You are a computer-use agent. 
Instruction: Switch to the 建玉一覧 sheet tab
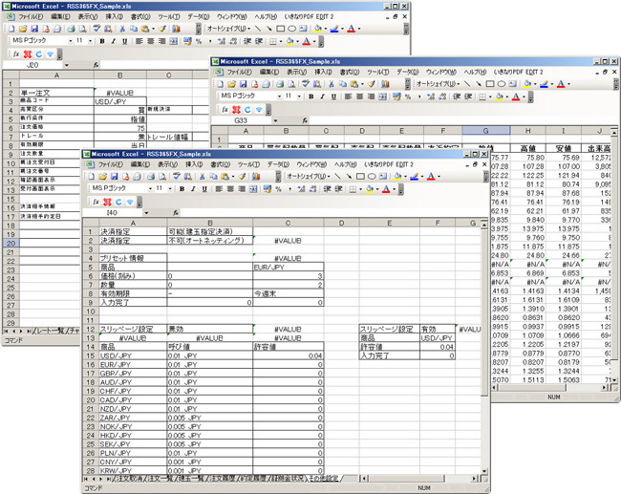click(192, 479)
